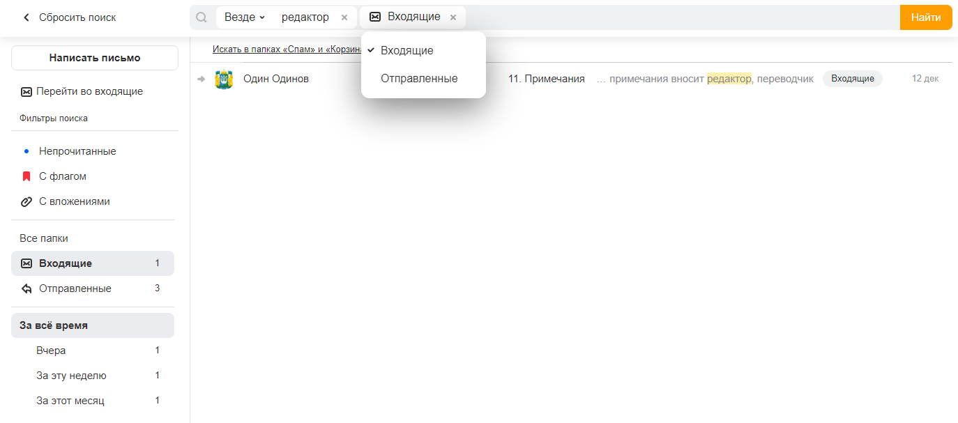The image size is (958, 423).
Task: Click the envelope icon in Перейти во входящие
Action: [26, 91]
